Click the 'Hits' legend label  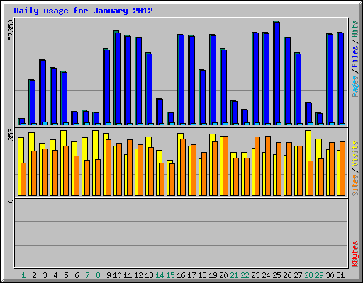coord(354,29)
